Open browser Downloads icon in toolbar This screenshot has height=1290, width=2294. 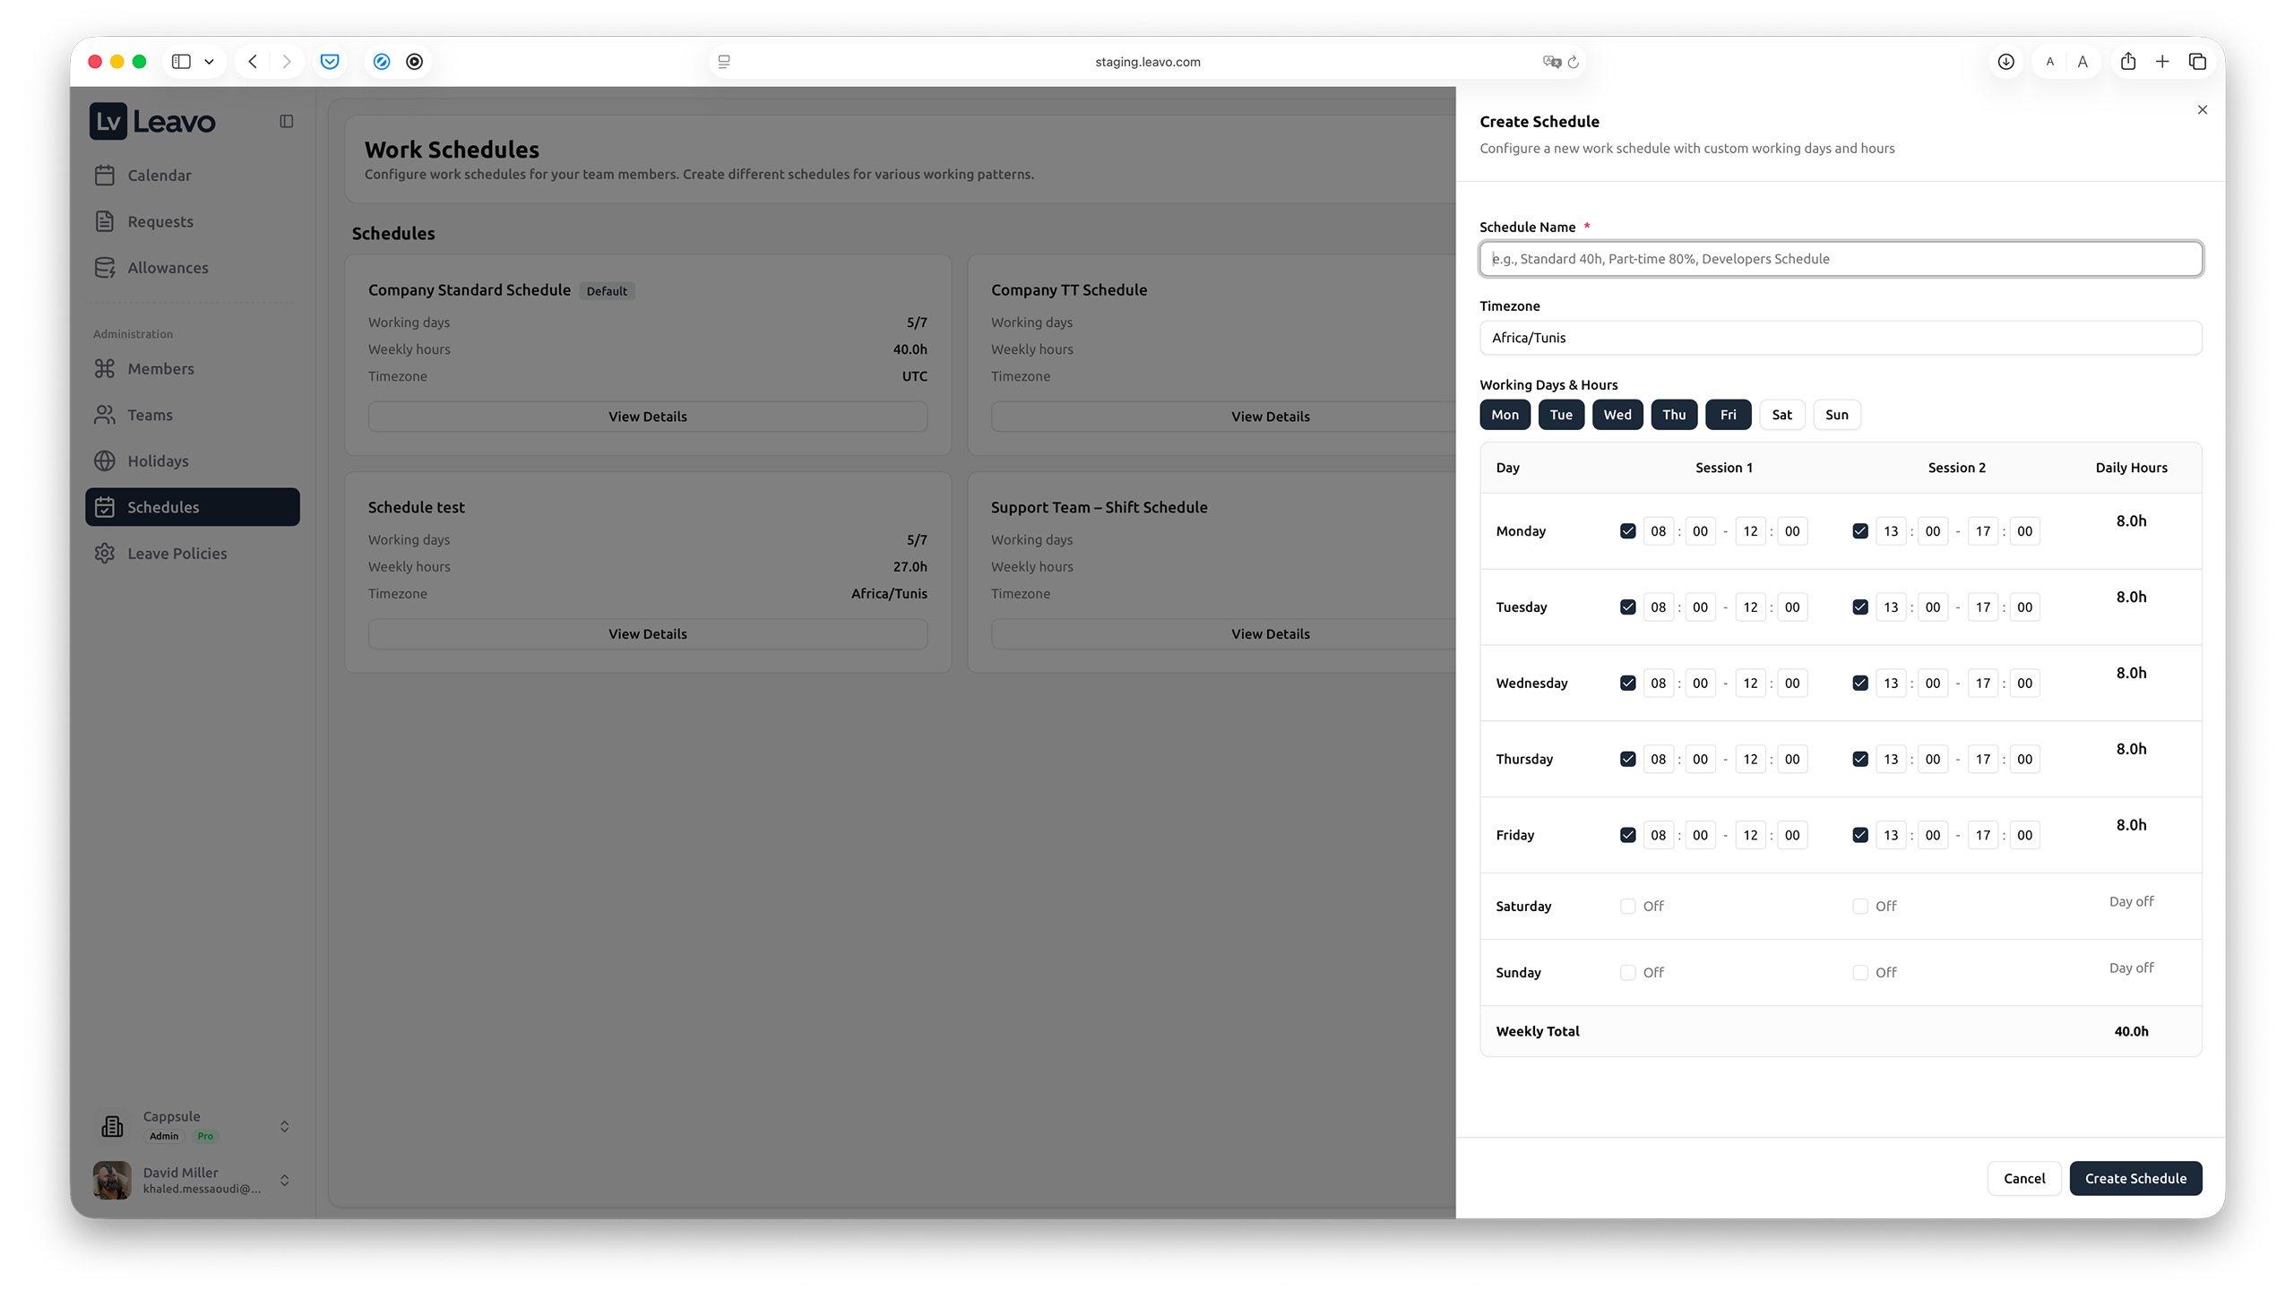2005,61
